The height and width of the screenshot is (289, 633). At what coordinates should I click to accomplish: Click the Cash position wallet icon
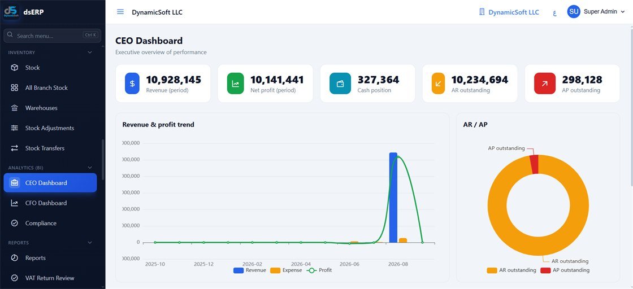[x=340, y=84]
